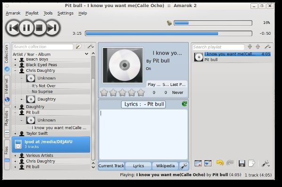Screen dimensions: 282x187
Task: Switch to the Collection sidebar tab
Action: coord(7,58)
